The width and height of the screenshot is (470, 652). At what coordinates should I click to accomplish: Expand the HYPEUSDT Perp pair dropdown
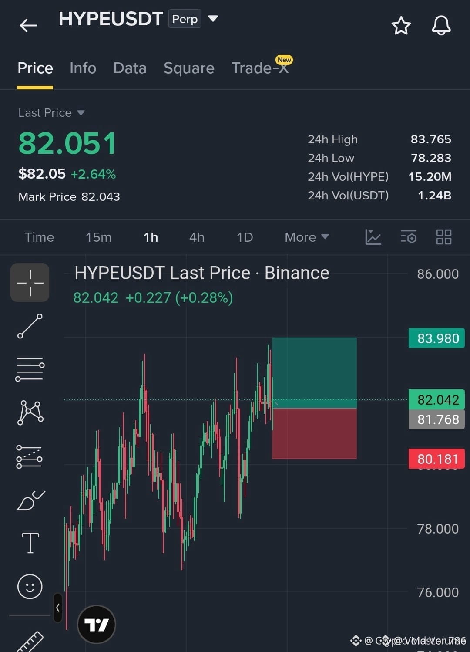(213, 19)
